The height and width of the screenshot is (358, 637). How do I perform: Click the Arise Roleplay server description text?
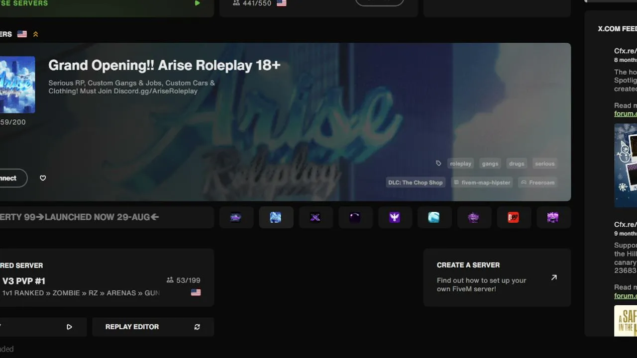[132, 87]
